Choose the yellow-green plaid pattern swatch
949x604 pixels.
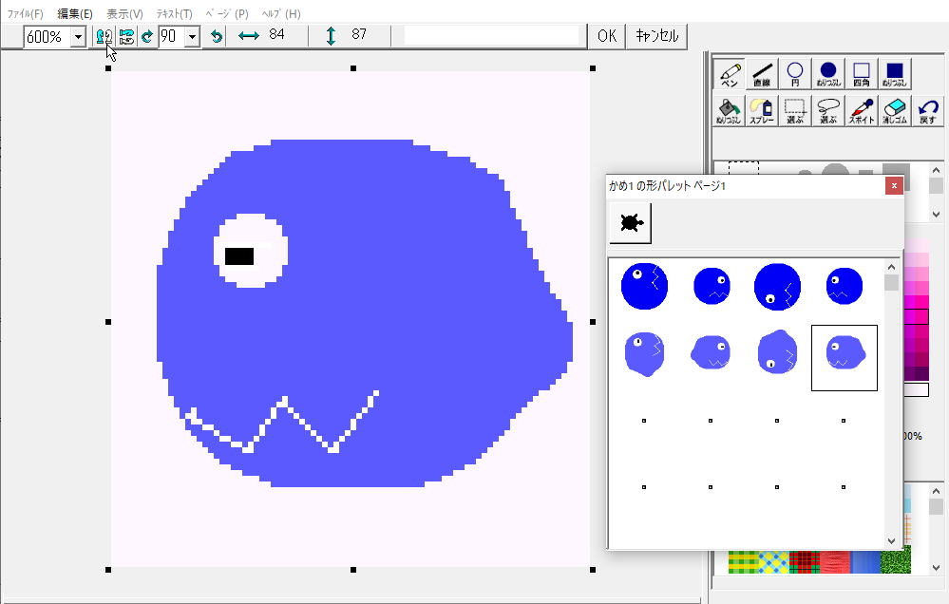pyautogui.click(x=743, y=561)
